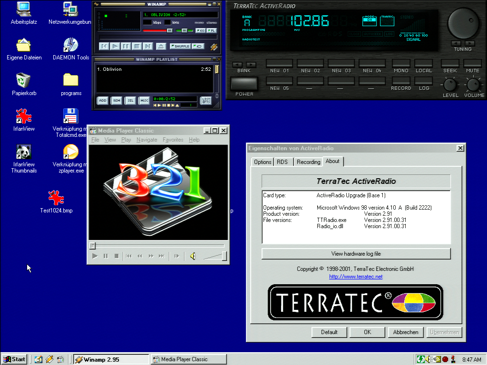Click Media Player Classic pause button

[106, 256]
